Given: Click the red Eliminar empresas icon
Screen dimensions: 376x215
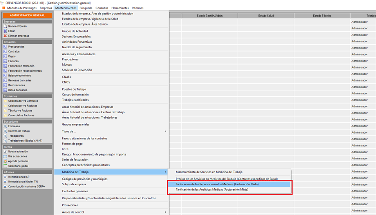Looking at the screenshot, I should tap(5, 36).
